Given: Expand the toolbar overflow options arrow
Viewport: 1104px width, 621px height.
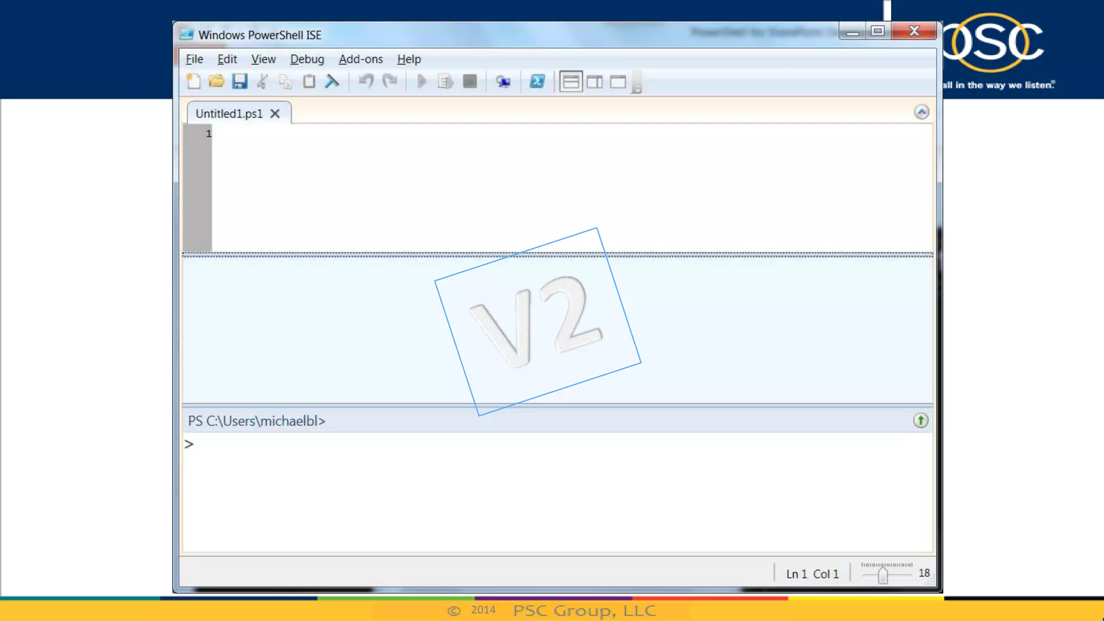Looking at the screenshot, I should [x=637, y=89].
